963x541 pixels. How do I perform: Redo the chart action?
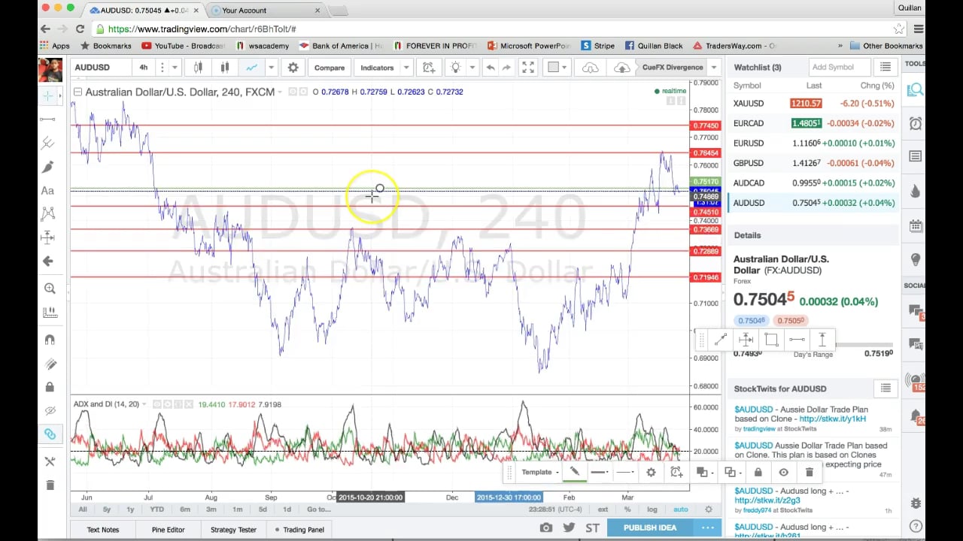[506, 68]
